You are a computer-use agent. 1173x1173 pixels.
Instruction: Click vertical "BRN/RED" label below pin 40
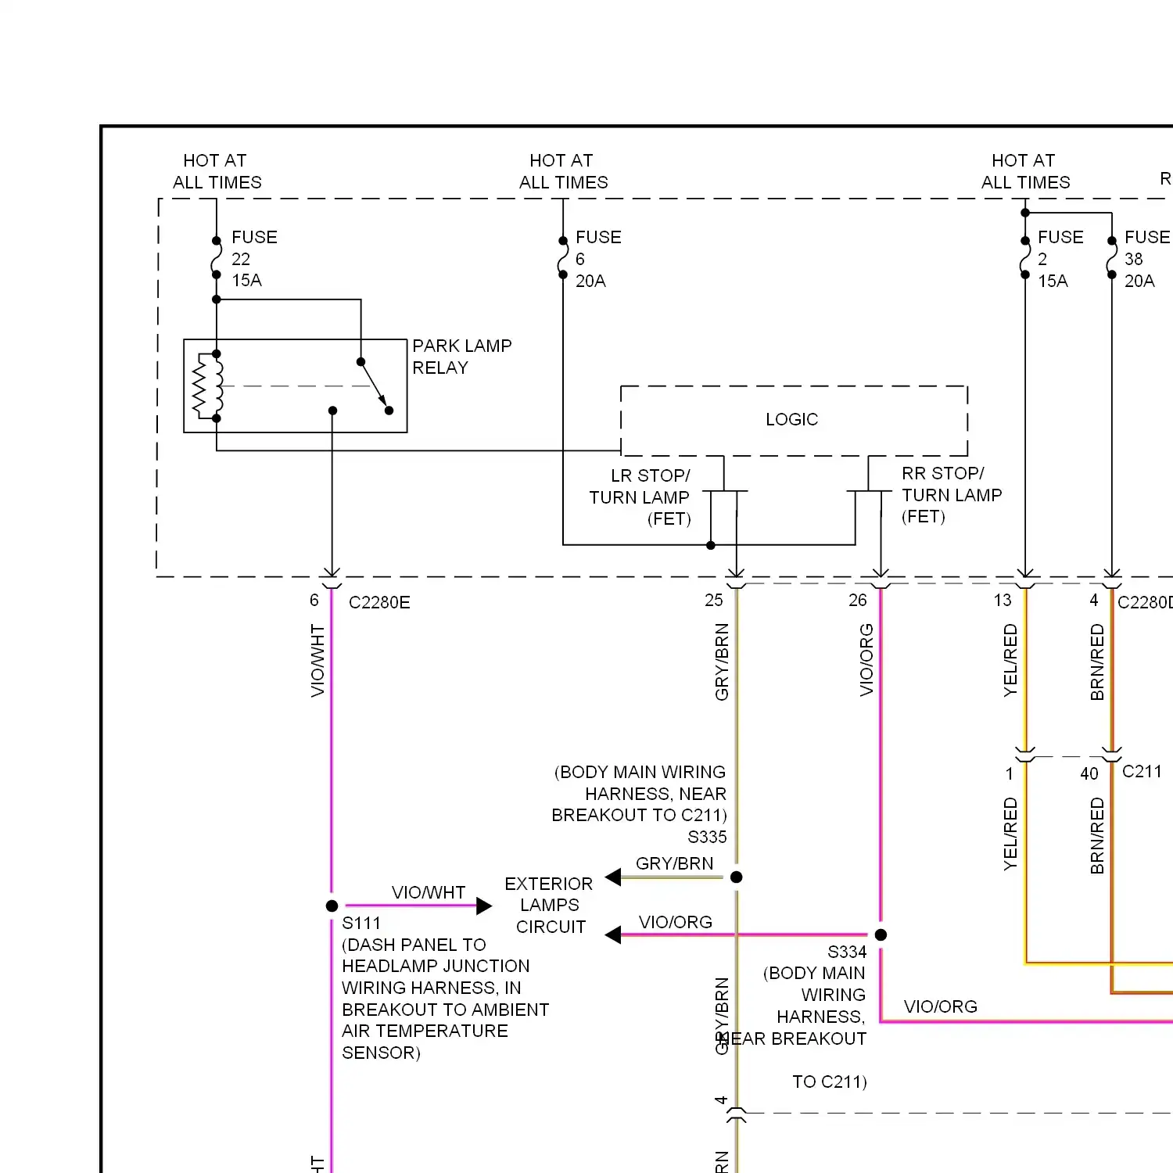pos(1097,835)
